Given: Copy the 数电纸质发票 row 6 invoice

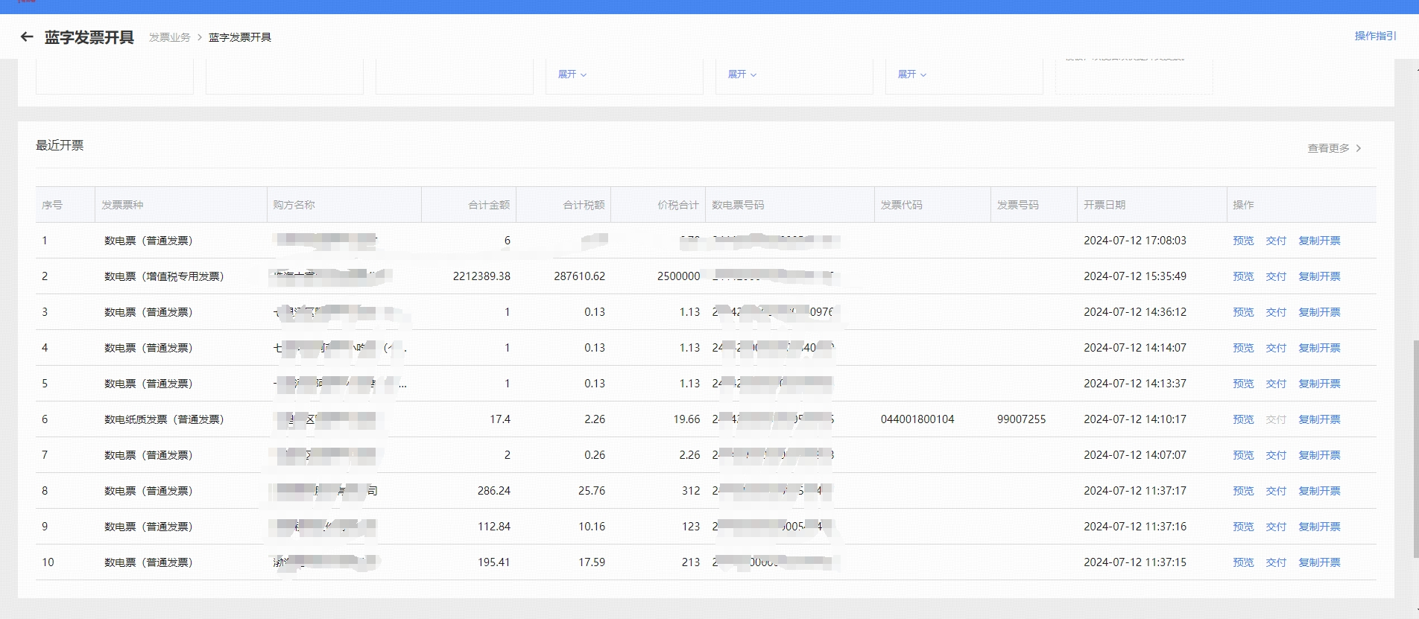Looking at the screenshot, I should tap(1319, 419).
